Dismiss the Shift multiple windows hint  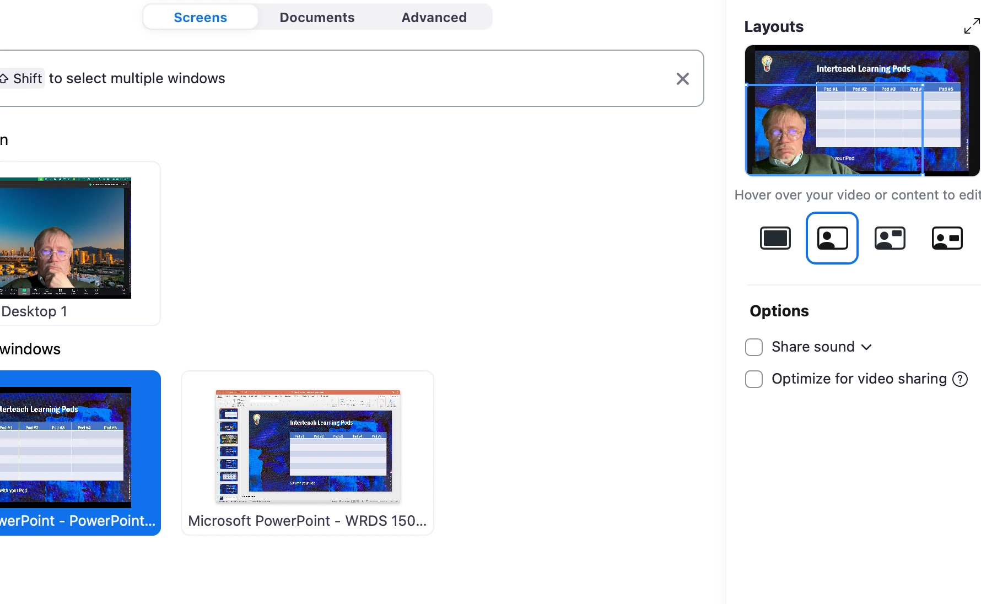point(682,79)
